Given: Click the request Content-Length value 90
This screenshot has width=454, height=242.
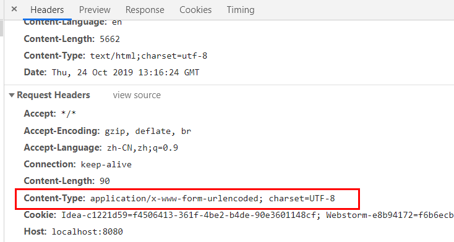Looking at the screenshot, I should click(x=105, y=181).
